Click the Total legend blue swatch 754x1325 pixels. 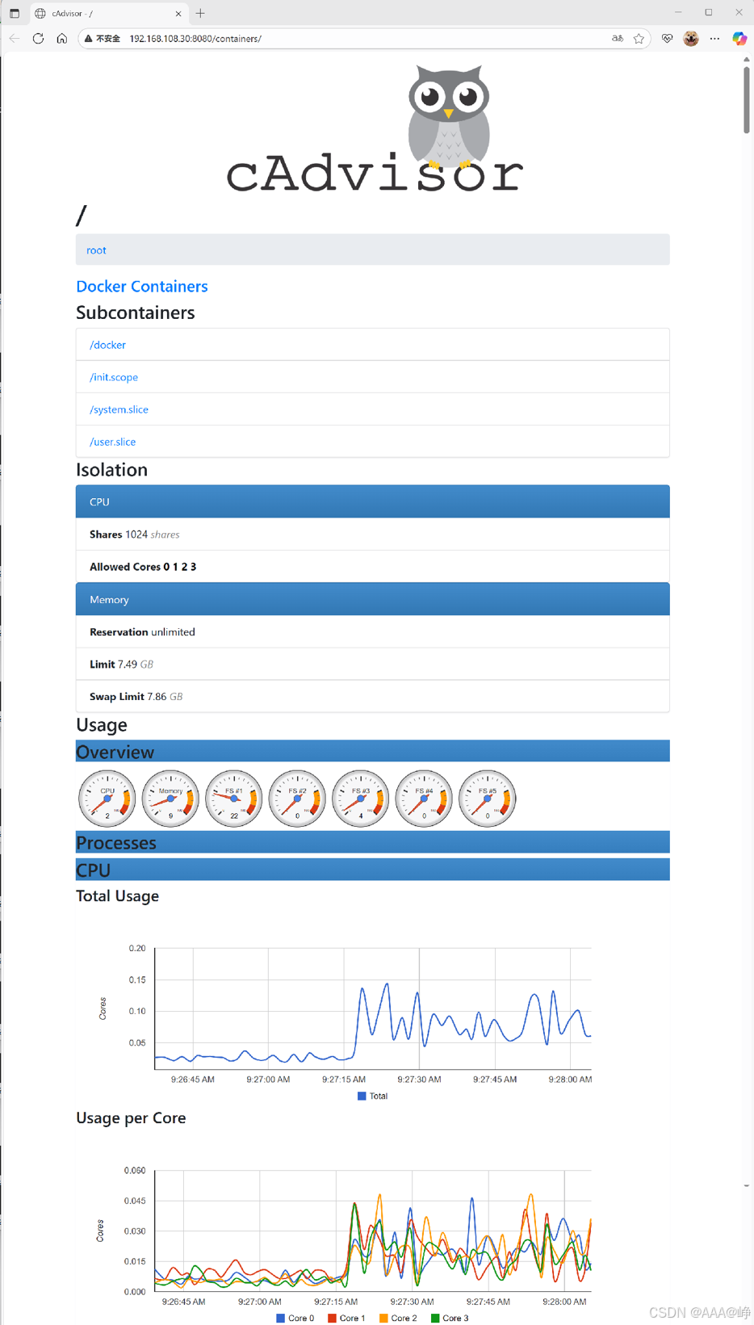[362, 1096]
